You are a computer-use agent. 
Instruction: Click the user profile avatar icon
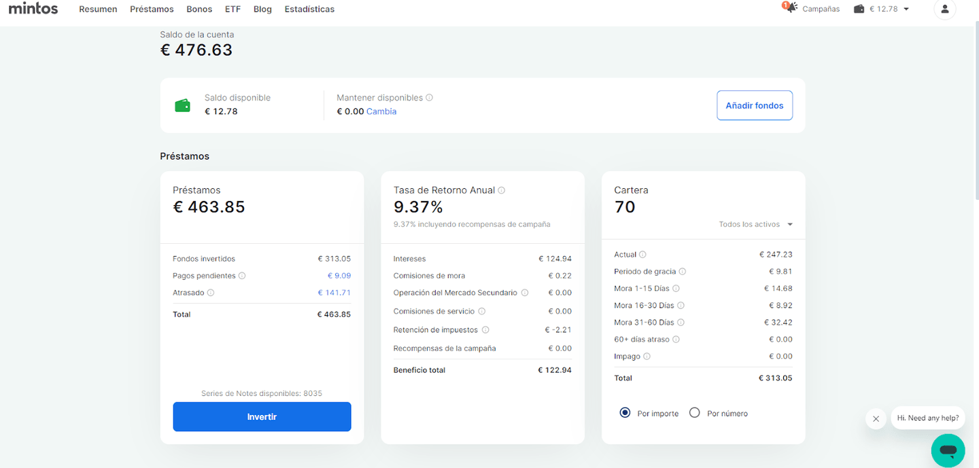click(944, 9)
